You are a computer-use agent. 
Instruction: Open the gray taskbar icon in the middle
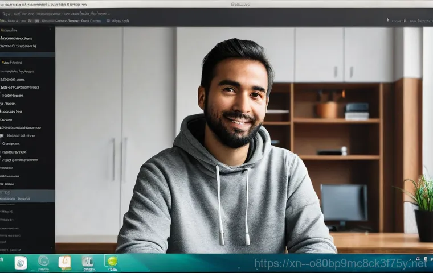click(x=88, y=262)
